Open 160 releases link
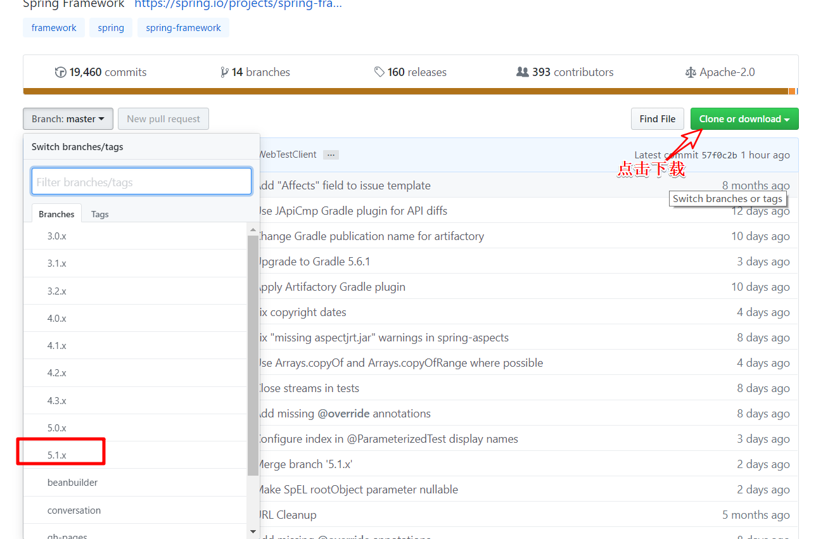Screen dimensions: 835x539 point(411,72)
